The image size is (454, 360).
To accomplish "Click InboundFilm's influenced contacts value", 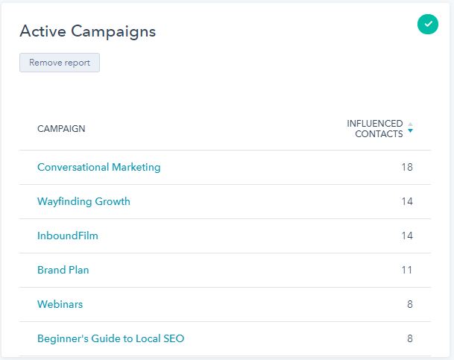I will click(x=406, y=236).
